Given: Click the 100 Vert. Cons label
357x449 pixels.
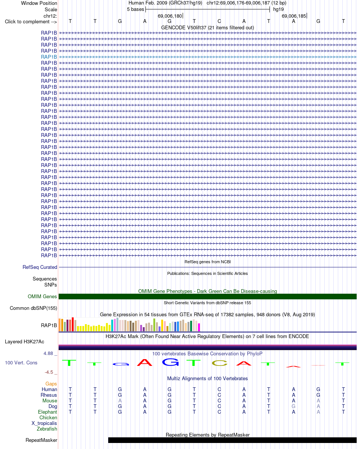Looking at the screenshot, I should (21, 363).
